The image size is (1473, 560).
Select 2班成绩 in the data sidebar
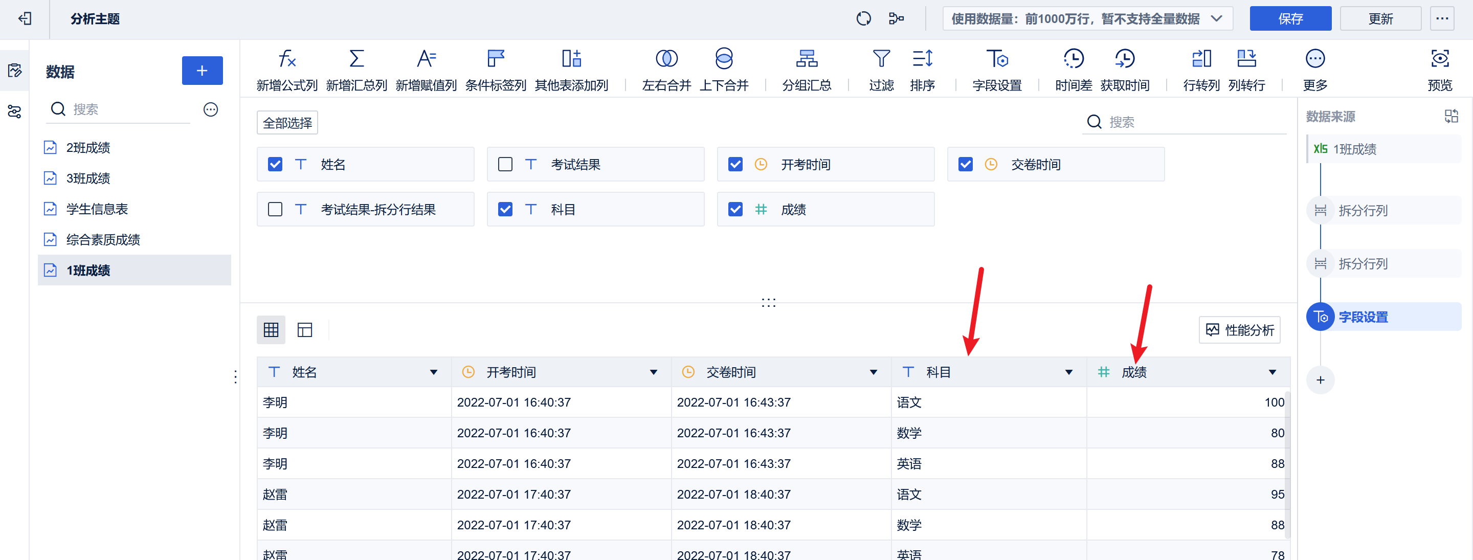pos(88,147)
